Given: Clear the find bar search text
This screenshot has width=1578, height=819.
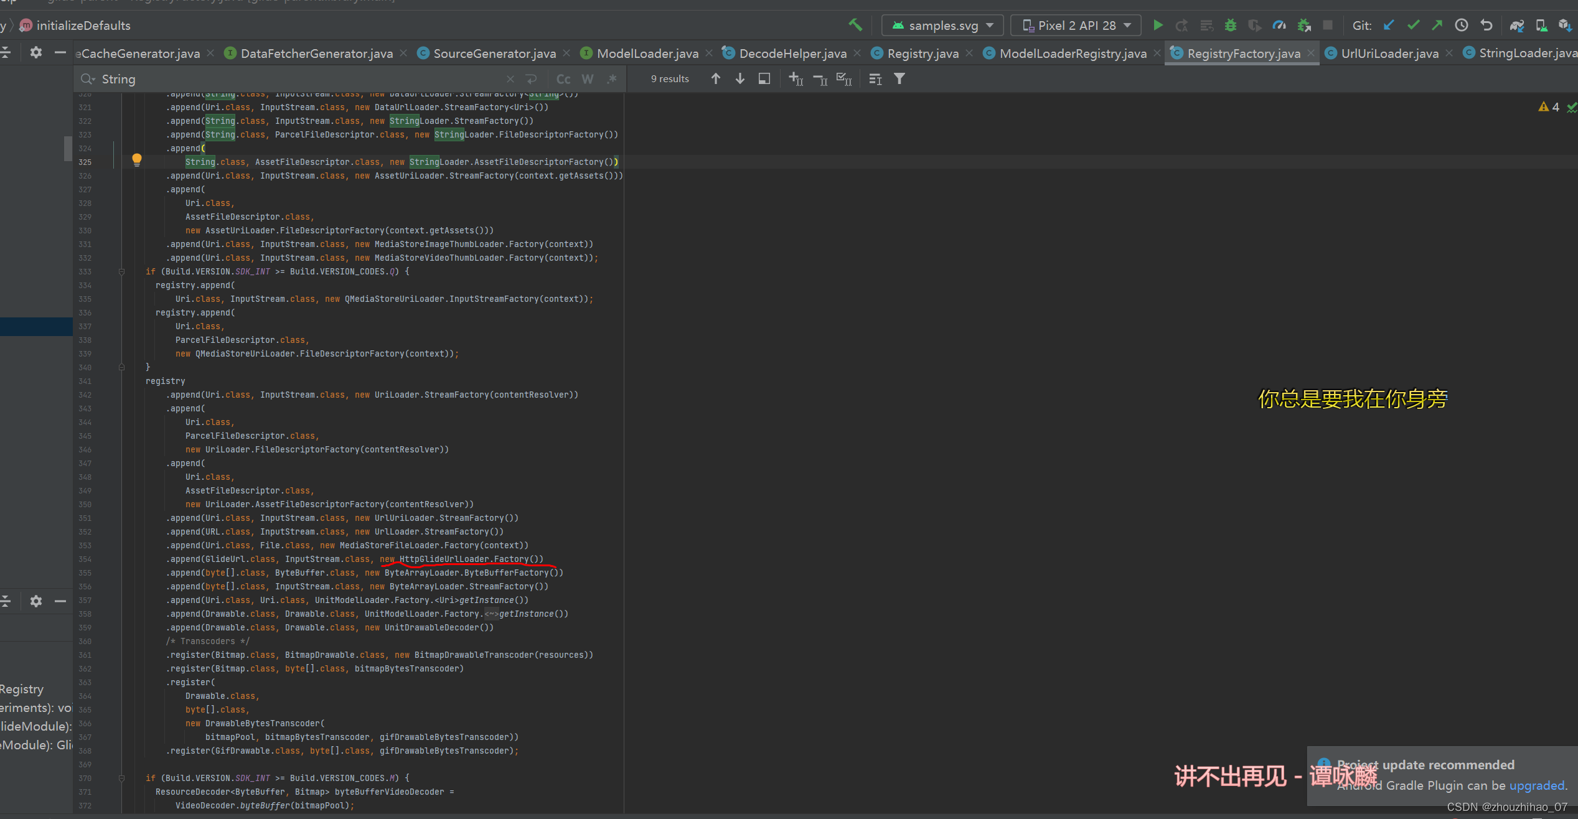Looking at the screenshot, I should click(x=510, y=79).
